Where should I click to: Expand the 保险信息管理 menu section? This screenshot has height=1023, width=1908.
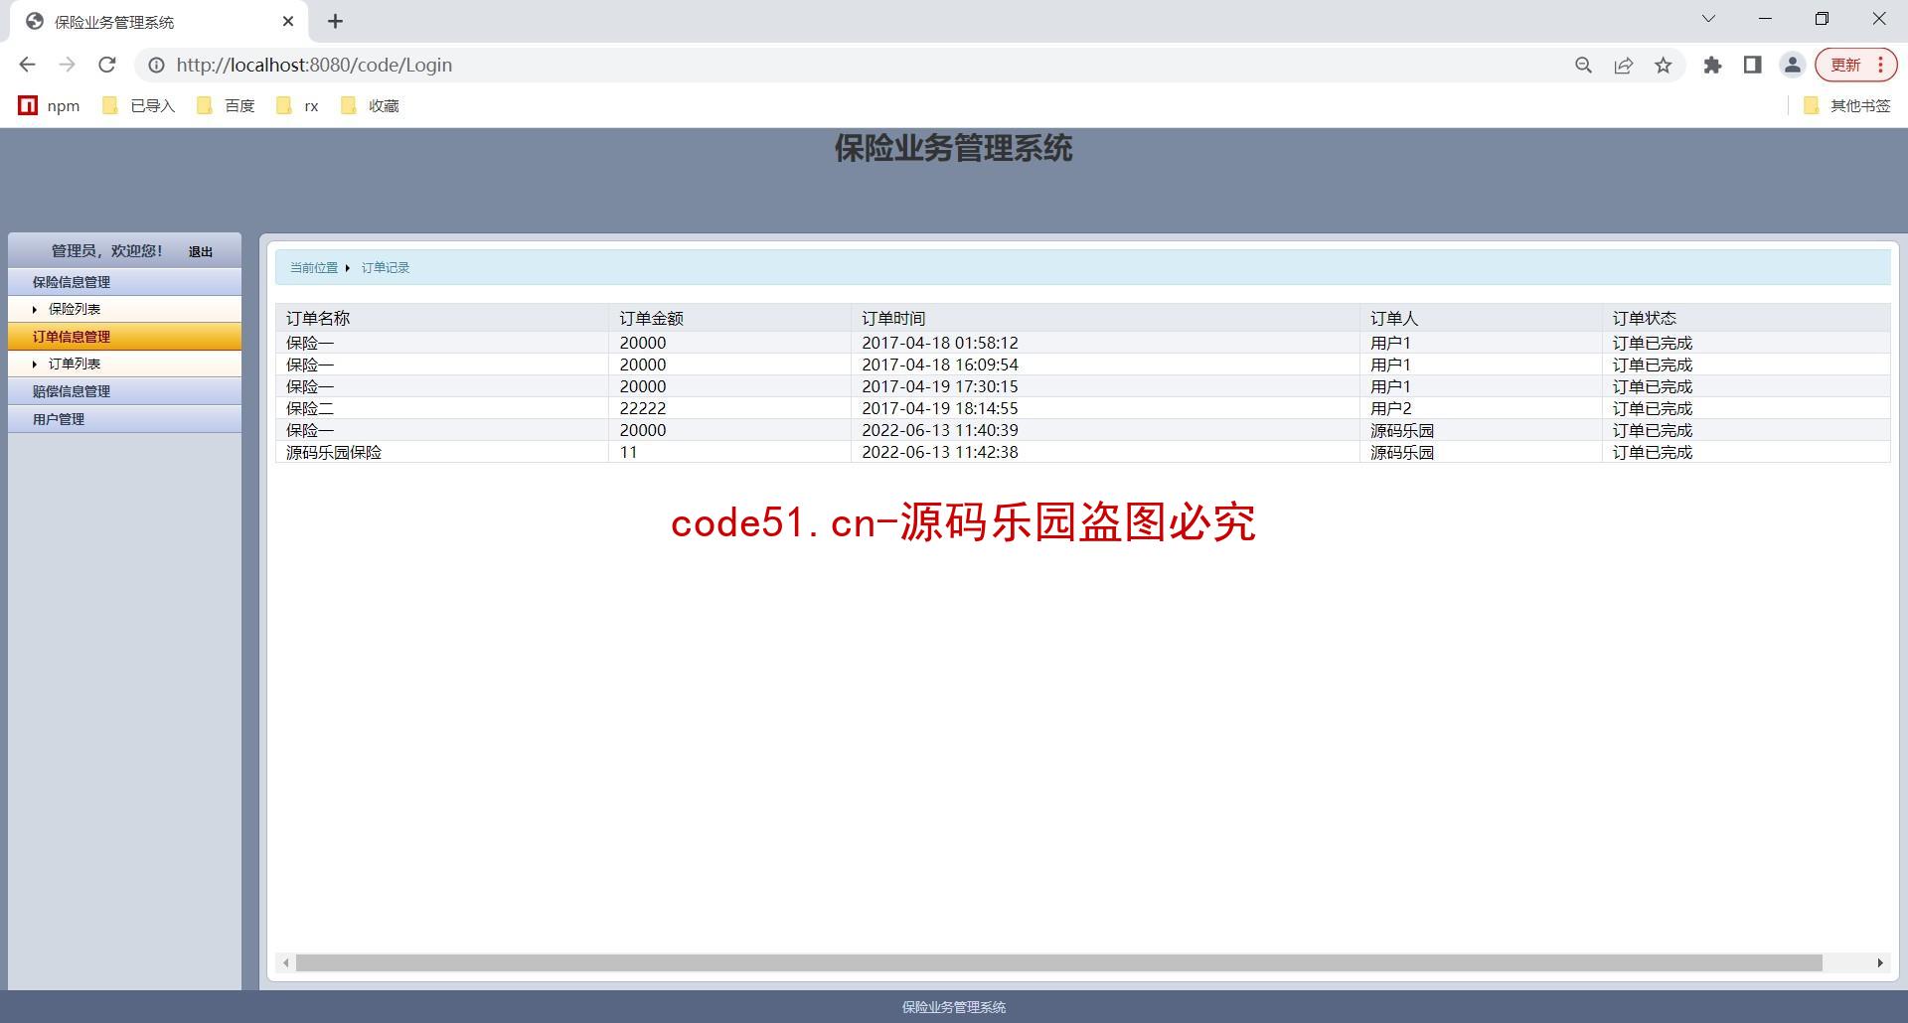coord(124,282)
